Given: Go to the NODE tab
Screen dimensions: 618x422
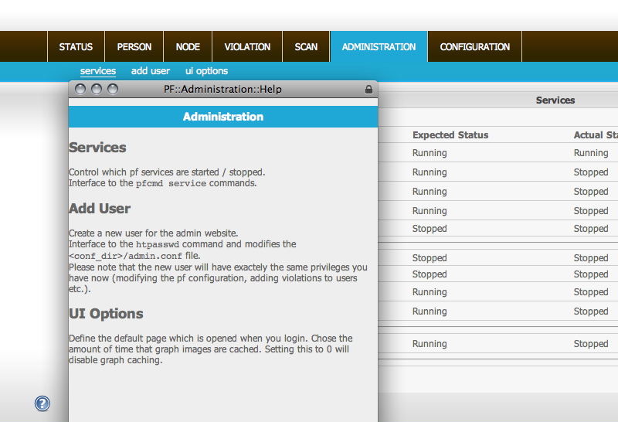Looking at the screenshot, I should pyautogui.click(x=188, y=47).
